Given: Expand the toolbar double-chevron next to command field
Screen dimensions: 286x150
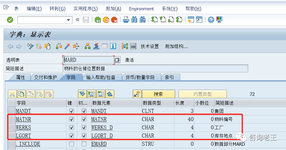Looking at the screenshot, I should (x=77, y=20).
